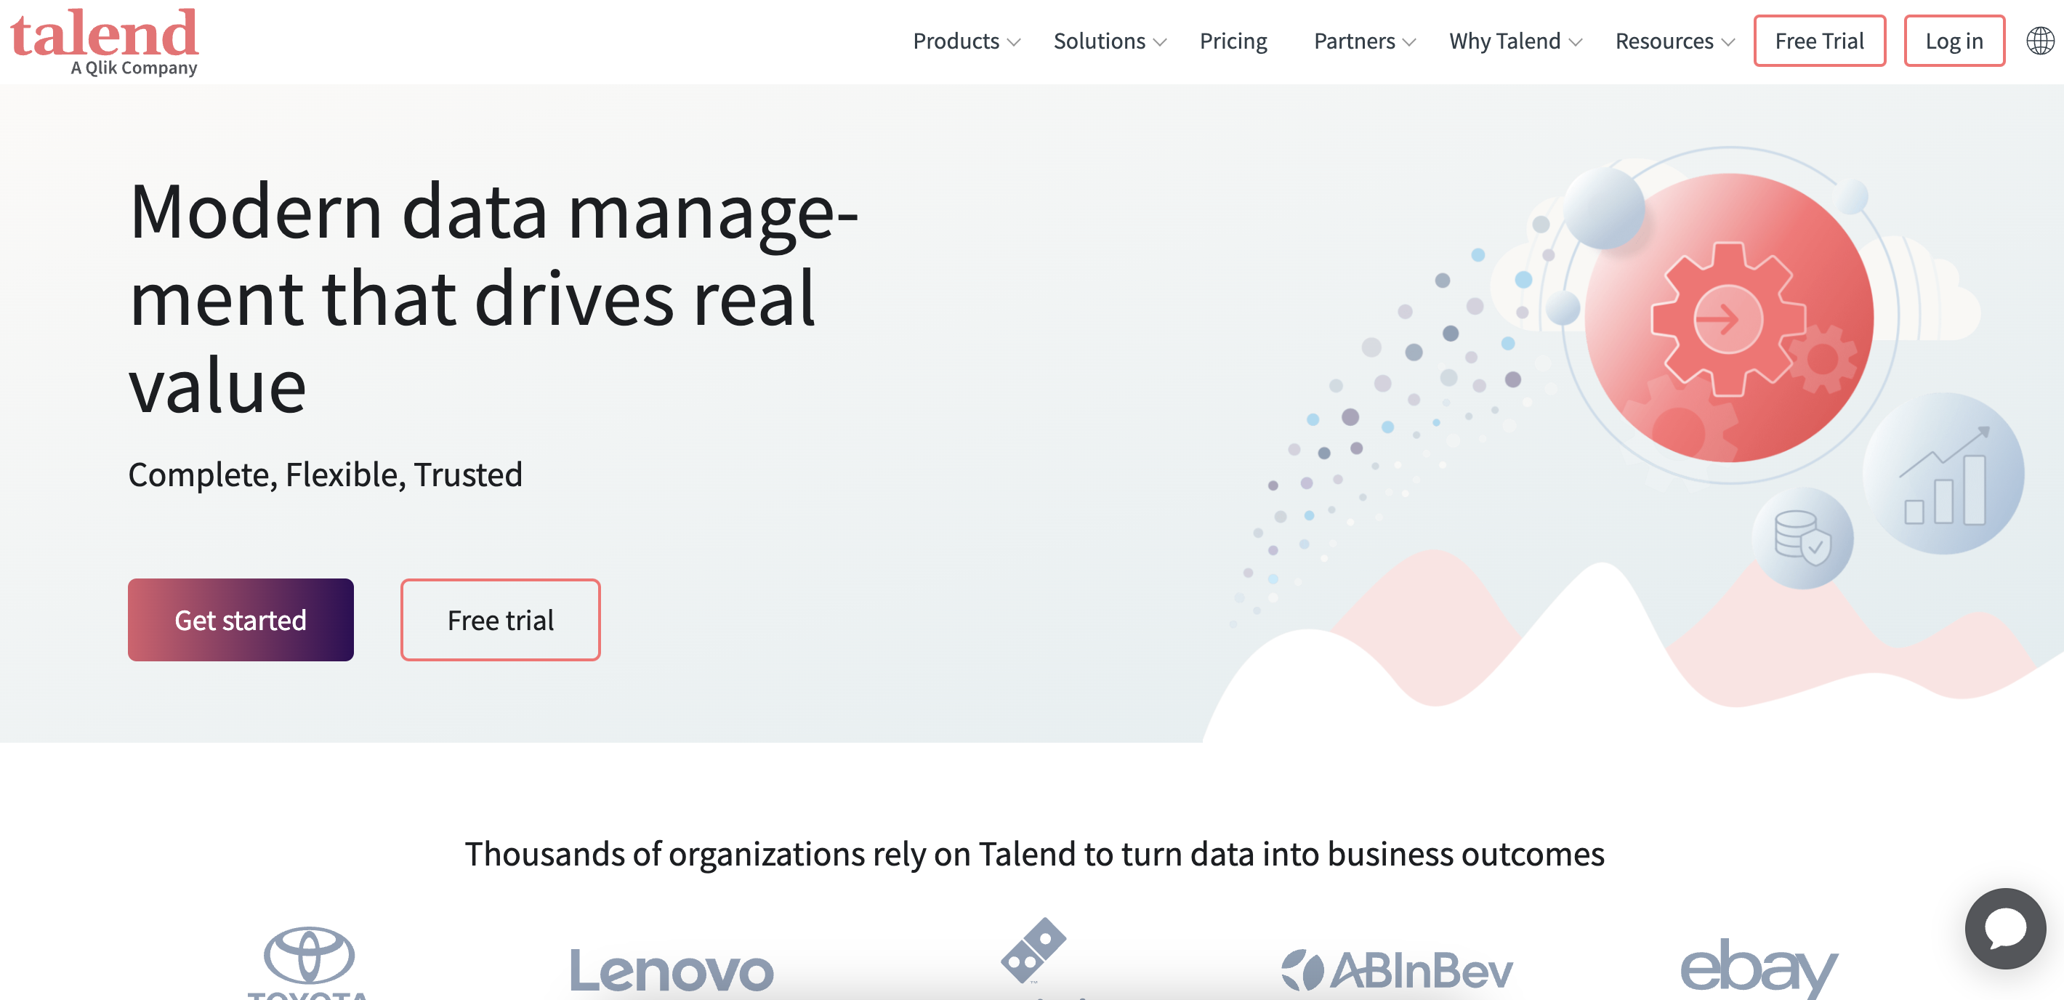Click the Get started button

point(241,619)
